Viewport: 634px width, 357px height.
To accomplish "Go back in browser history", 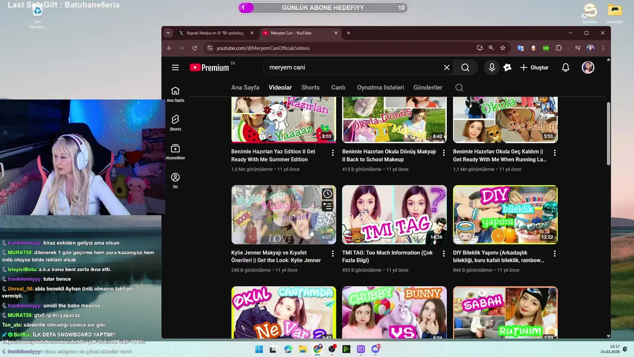I will (x=169, y=48).
